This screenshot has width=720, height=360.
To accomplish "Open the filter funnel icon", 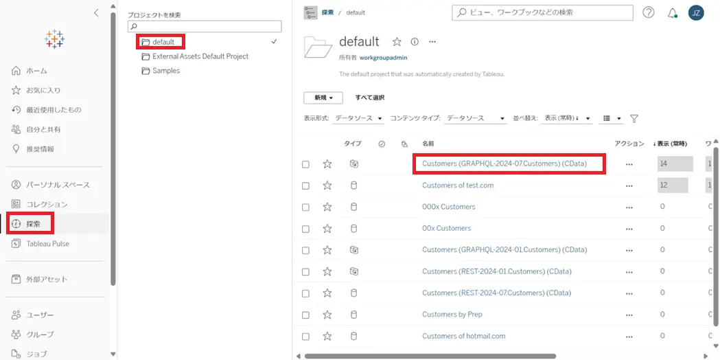I will coord(634,119).
